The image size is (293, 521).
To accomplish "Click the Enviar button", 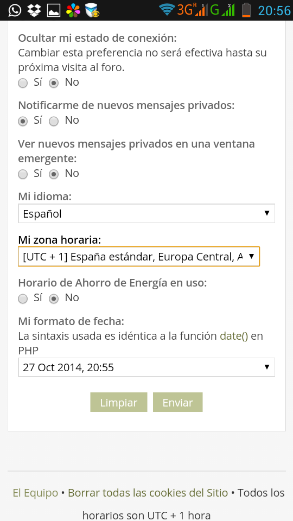I will pos(178,402).
